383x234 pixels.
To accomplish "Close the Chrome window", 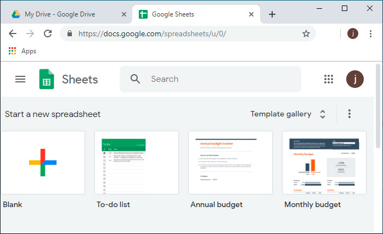I will [370, 8].
